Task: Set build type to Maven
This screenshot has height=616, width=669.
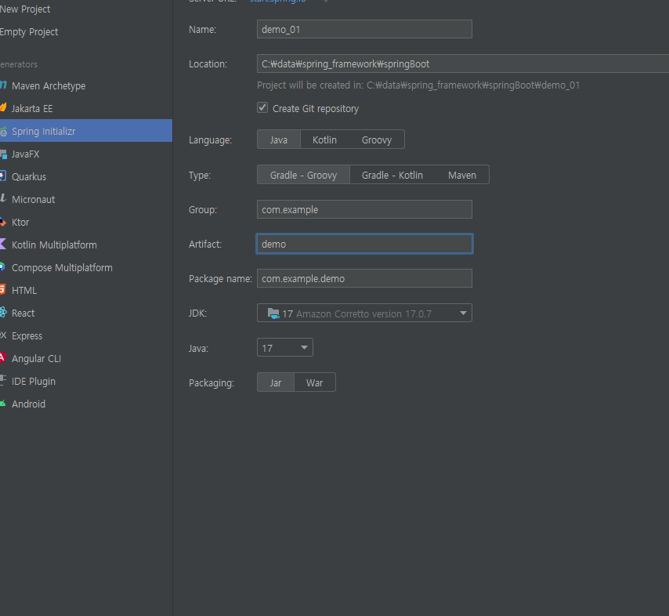Action: click(461, 175)
